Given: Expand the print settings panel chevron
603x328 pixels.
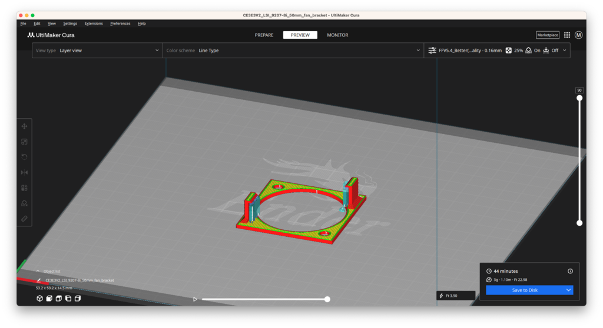Looking at the screenshot, I should (x=565, y=51).
